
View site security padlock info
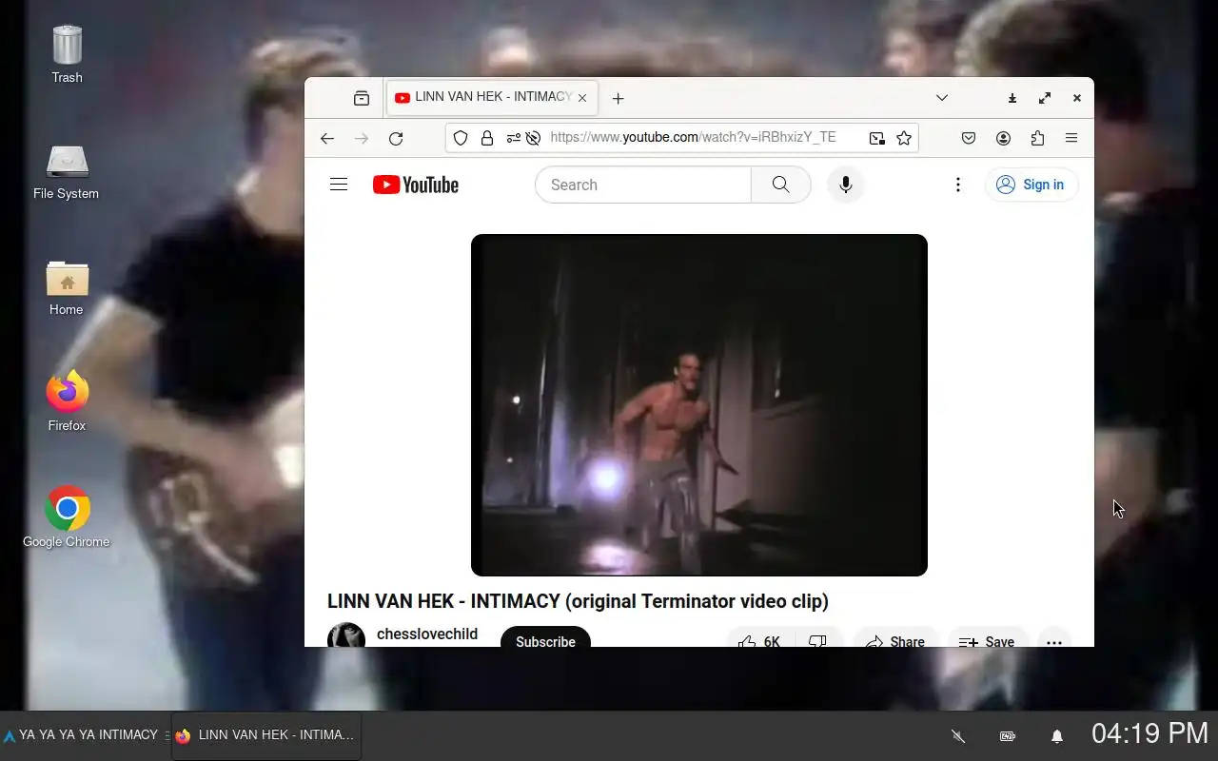pos(487,138)
